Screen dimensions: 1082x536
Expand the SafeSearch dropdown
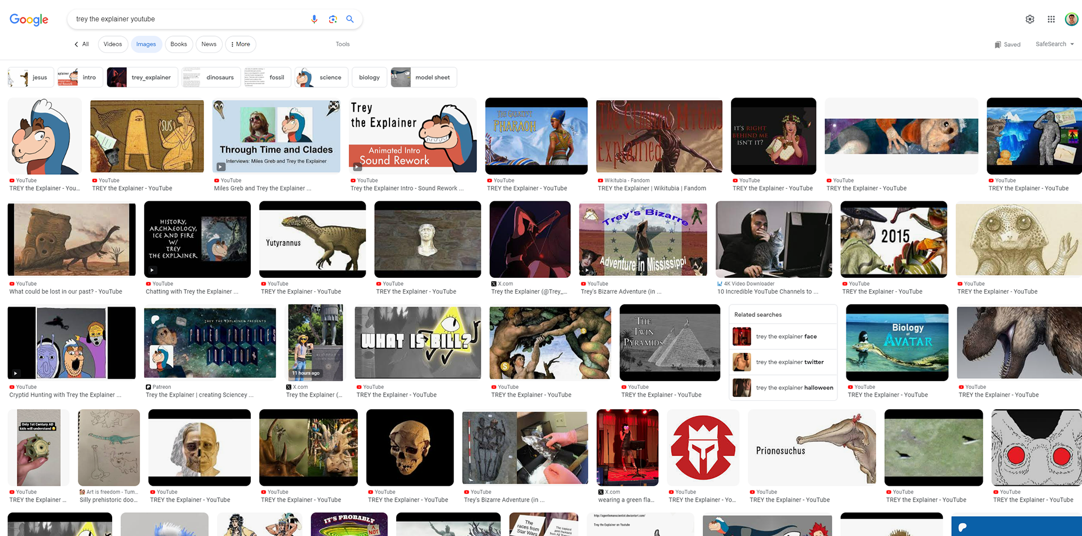(x=1054, y=44)
